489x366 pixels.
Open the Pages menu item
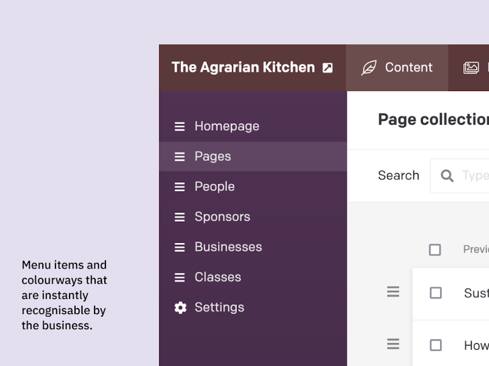point(253,157)
